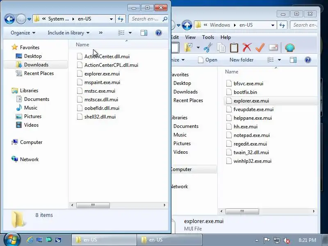Select mstsc.exe.mui file
The width and height of the screenshot is (328, 246).
pos(100,91)
